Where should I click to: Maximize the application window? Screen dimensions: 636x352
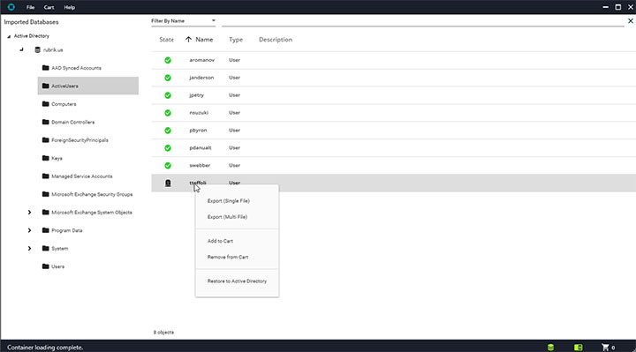[617, 7]
